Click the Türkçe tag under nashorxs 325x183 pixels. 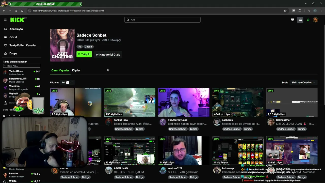click(x=248, y=129)
